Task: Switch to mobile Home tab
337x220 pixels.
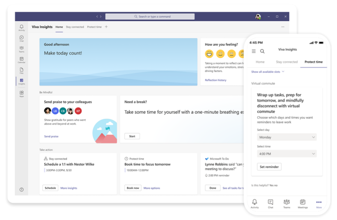Action: coord(260,62)
